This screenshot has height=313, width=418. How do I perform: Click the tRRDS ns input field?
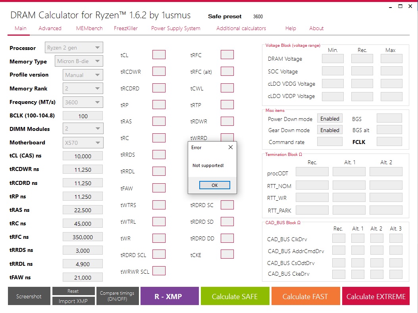83,250
